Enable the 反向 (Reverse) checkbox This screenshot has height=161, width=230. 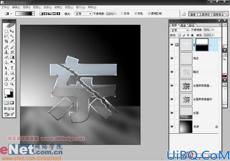click(122, 13)
